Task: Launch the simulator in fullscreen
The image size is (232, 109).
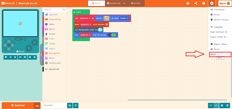Action: (35, 57)
